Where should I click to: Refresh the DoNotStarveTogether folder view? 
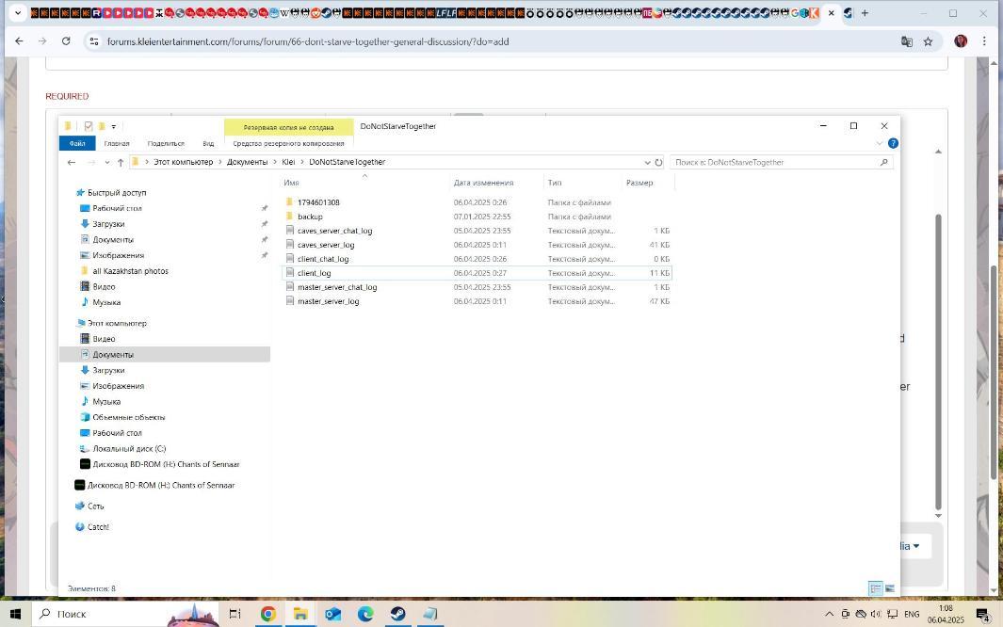click(658, 162)
